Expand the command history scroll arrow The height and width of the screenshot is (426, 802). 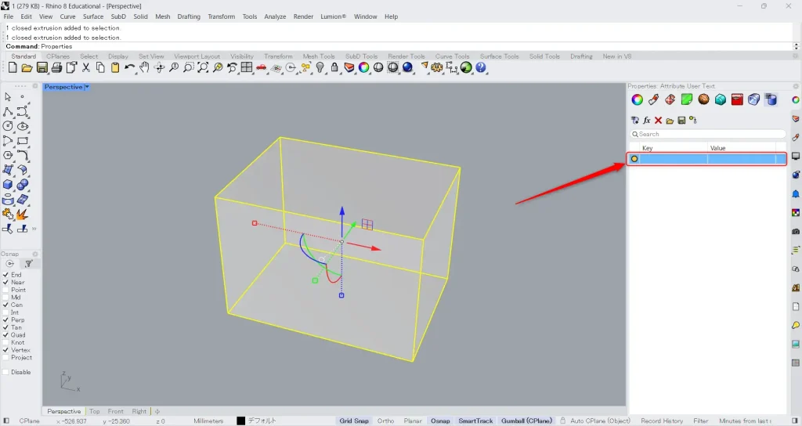(x=797, y=46)
